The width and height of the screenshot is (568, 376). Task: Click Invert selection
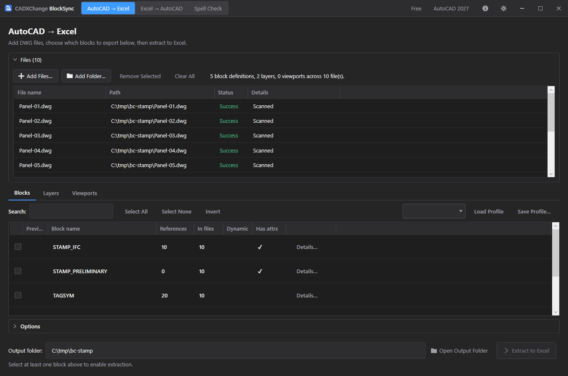pos(213,211)
